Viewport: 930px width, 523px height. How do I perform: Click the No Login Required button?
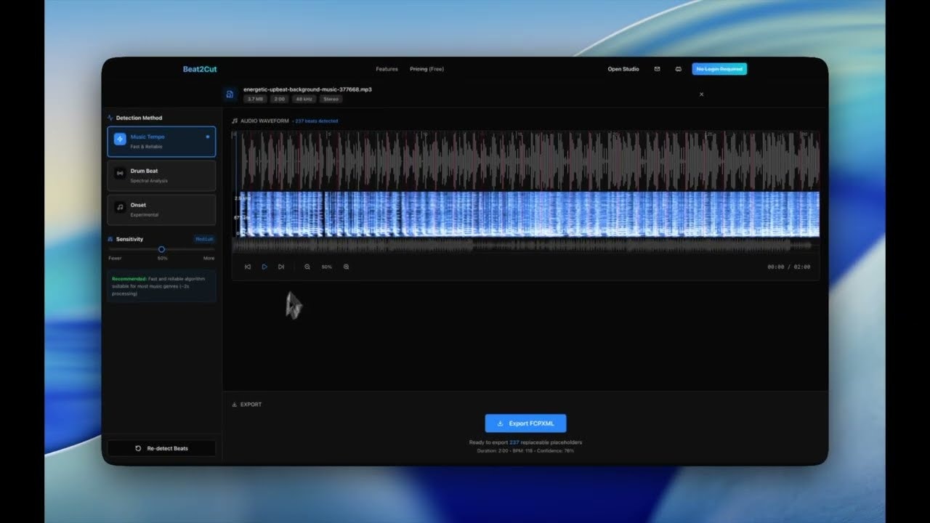pyautogui.click(x=719, y=69)
